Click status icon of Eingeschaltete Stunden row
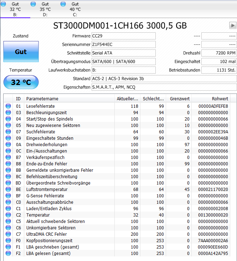Image resolution: width=237 pixels, height=261 pixels. click(x=8, y=138)
